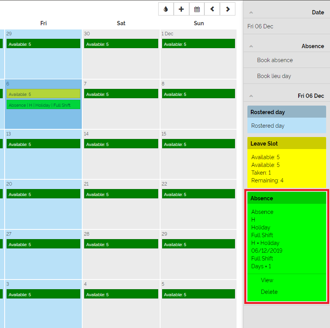Click the Leave Slot card header
Image resolution: width=330 pixels, height=328 pixels.
point(287,143)
